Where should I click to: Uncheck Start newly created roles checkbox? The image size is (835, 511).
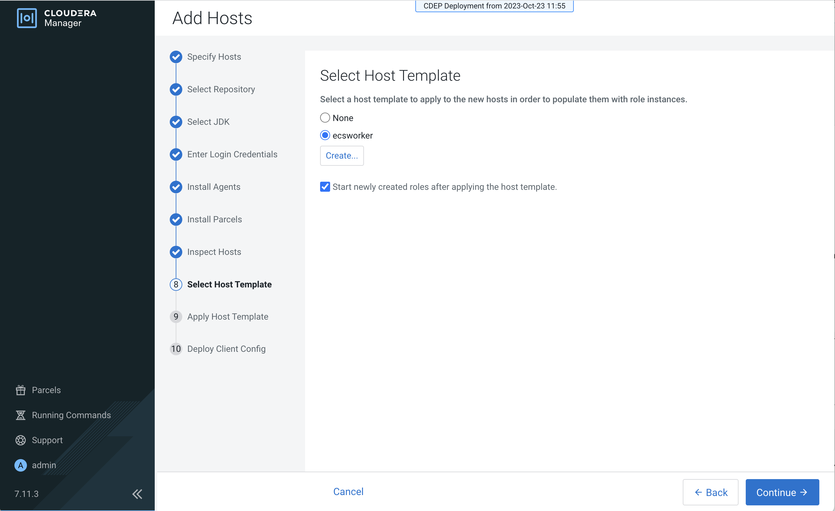(325, 187)
